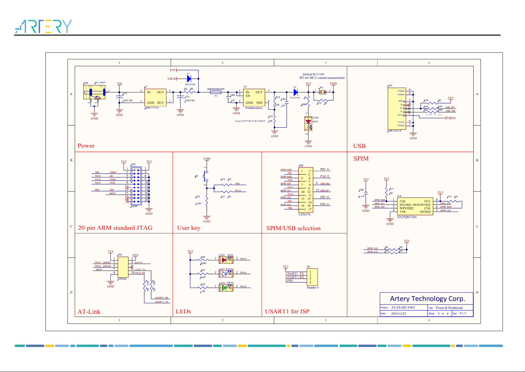Click the "20-pin ARM standard JTAG" label
The width and height of the screenshot is (525, 372).
pyautogui.click(x=115, y=228)
